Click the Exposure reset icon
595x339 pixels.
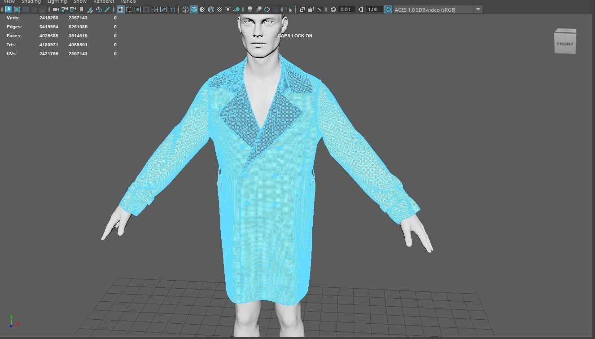[x=333, y=9]
